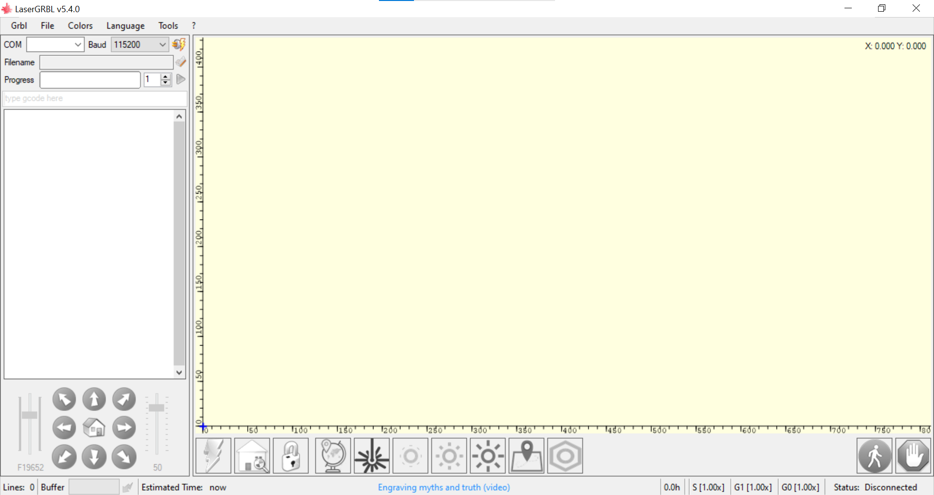Open the Grbl menu
This screenshot has height=495, width=934.
(x=19, y=26)
